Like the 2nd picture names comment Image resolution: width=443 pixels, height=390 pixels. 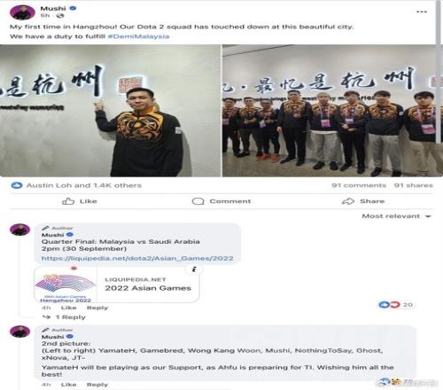pyautogui.click(x=68, y=385)
